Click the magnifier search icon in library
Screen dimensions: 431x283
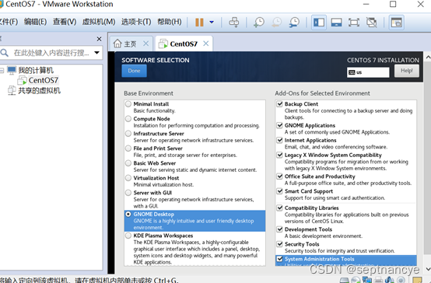4,52
